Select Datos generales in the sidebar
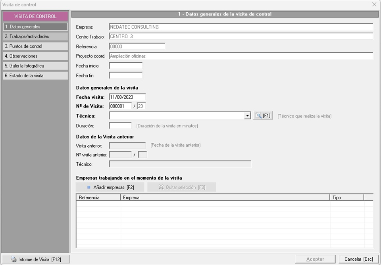The width and height of the screenshot is (381, 265). pos(35,27)
